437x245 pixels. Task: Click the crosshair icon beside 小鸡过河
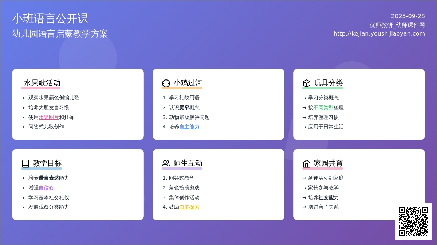166,83
